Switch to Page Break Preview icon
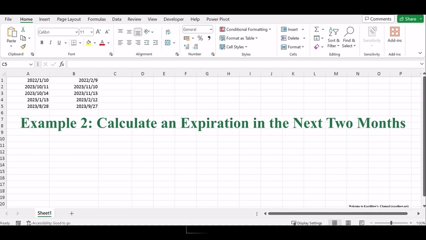The height and width of the screenshot is (240, 426). (x=361, y=223)
